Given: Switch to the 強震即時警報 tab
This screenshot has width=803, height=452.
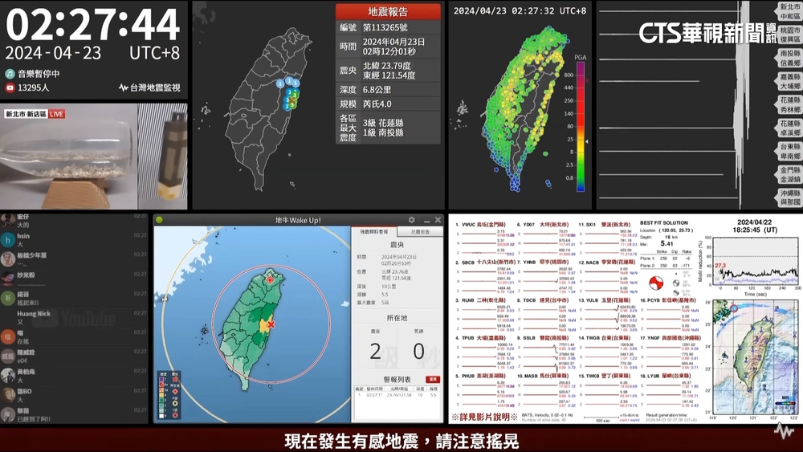Looking at the screenshot, I should [372, 231].
